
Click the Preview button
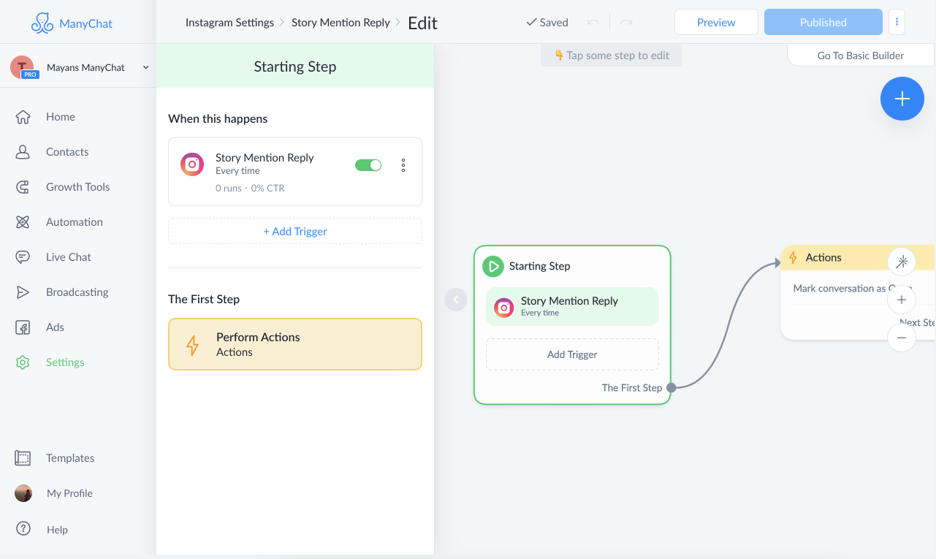(716, 22)
